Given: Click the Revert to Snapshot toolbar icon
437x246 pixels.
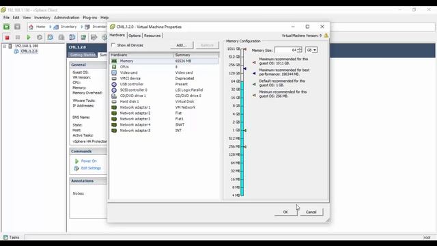Looking at the screenshot, I should pos(61,37).
